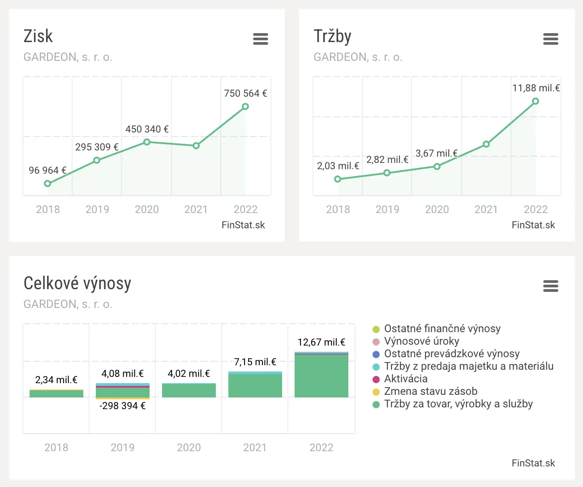583x487 pixels.
Task: Click the yellow Zmena stavu zásob marker
Action: tap(376, 392)
